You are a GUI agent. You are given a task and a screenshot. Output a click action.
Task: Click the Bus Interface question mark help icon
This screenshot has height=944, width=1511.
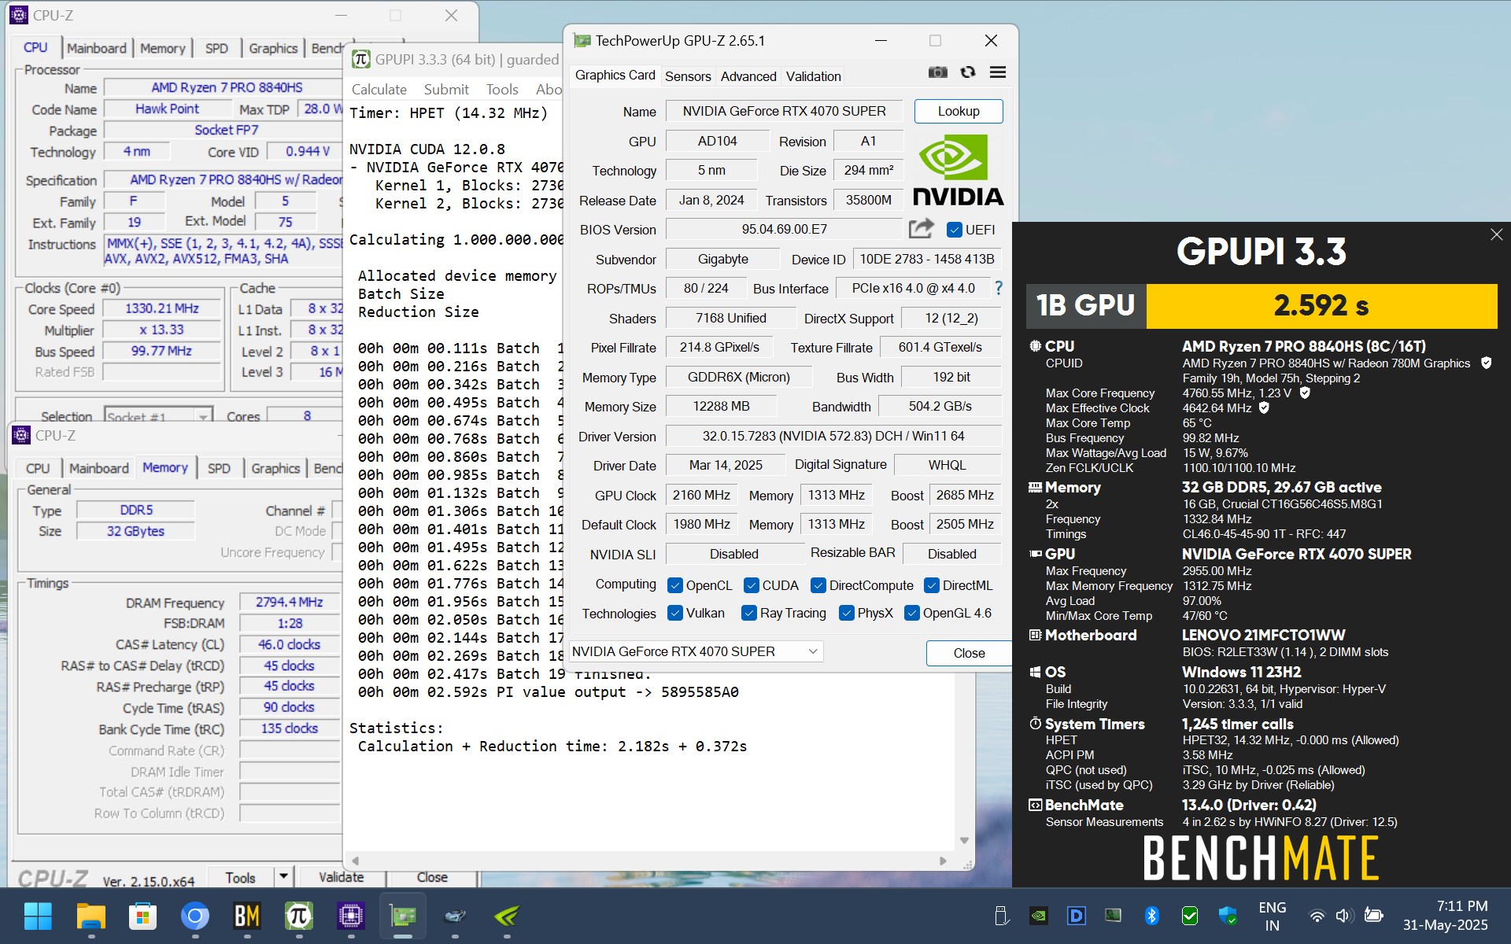point(999,288)
